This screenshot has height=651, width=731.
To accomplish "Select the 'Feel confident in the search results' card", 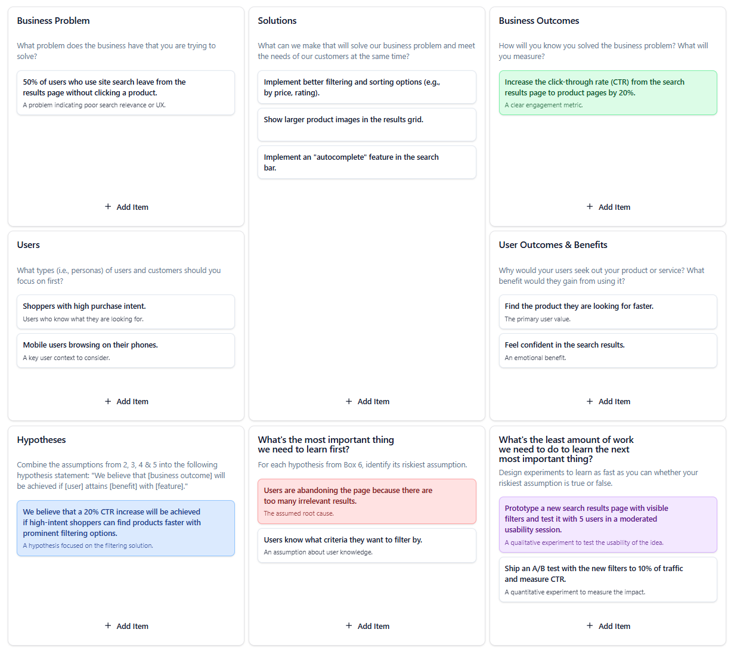I will click(607, 351).
